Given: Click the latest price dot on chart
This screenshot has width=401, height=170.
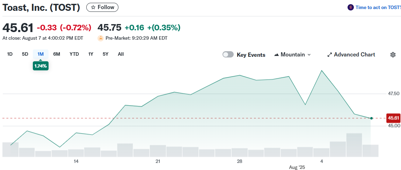Looking at the screenshot, I should [371, 118].
